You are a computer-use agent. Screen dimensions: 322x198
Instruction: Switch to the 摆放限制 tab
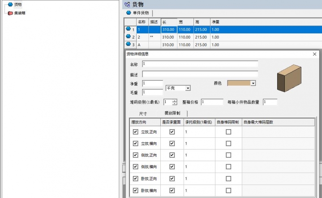coord(172,113)
